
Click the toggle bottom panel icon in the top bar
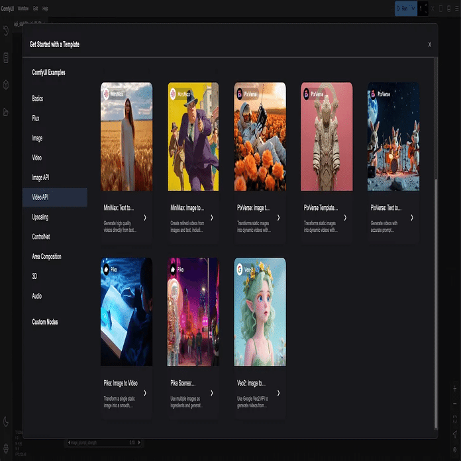[x=448, y=9]
